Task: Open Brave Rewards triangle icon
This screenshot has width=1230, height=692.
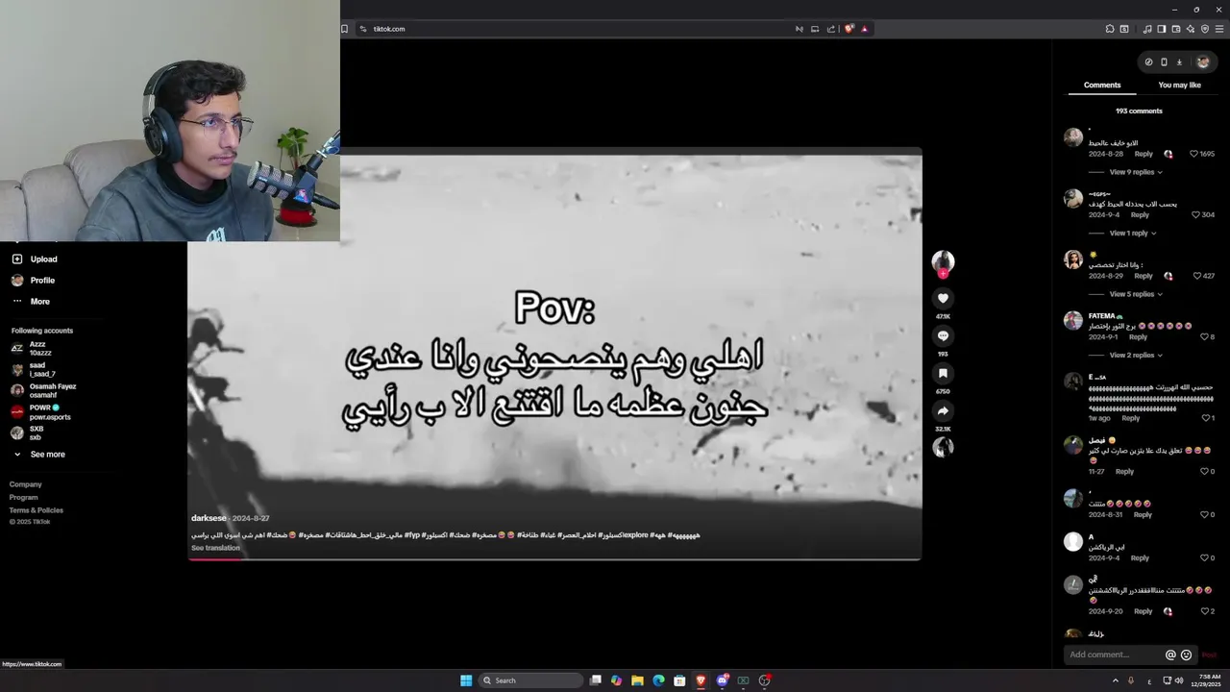Action: (x=865, y=29)
